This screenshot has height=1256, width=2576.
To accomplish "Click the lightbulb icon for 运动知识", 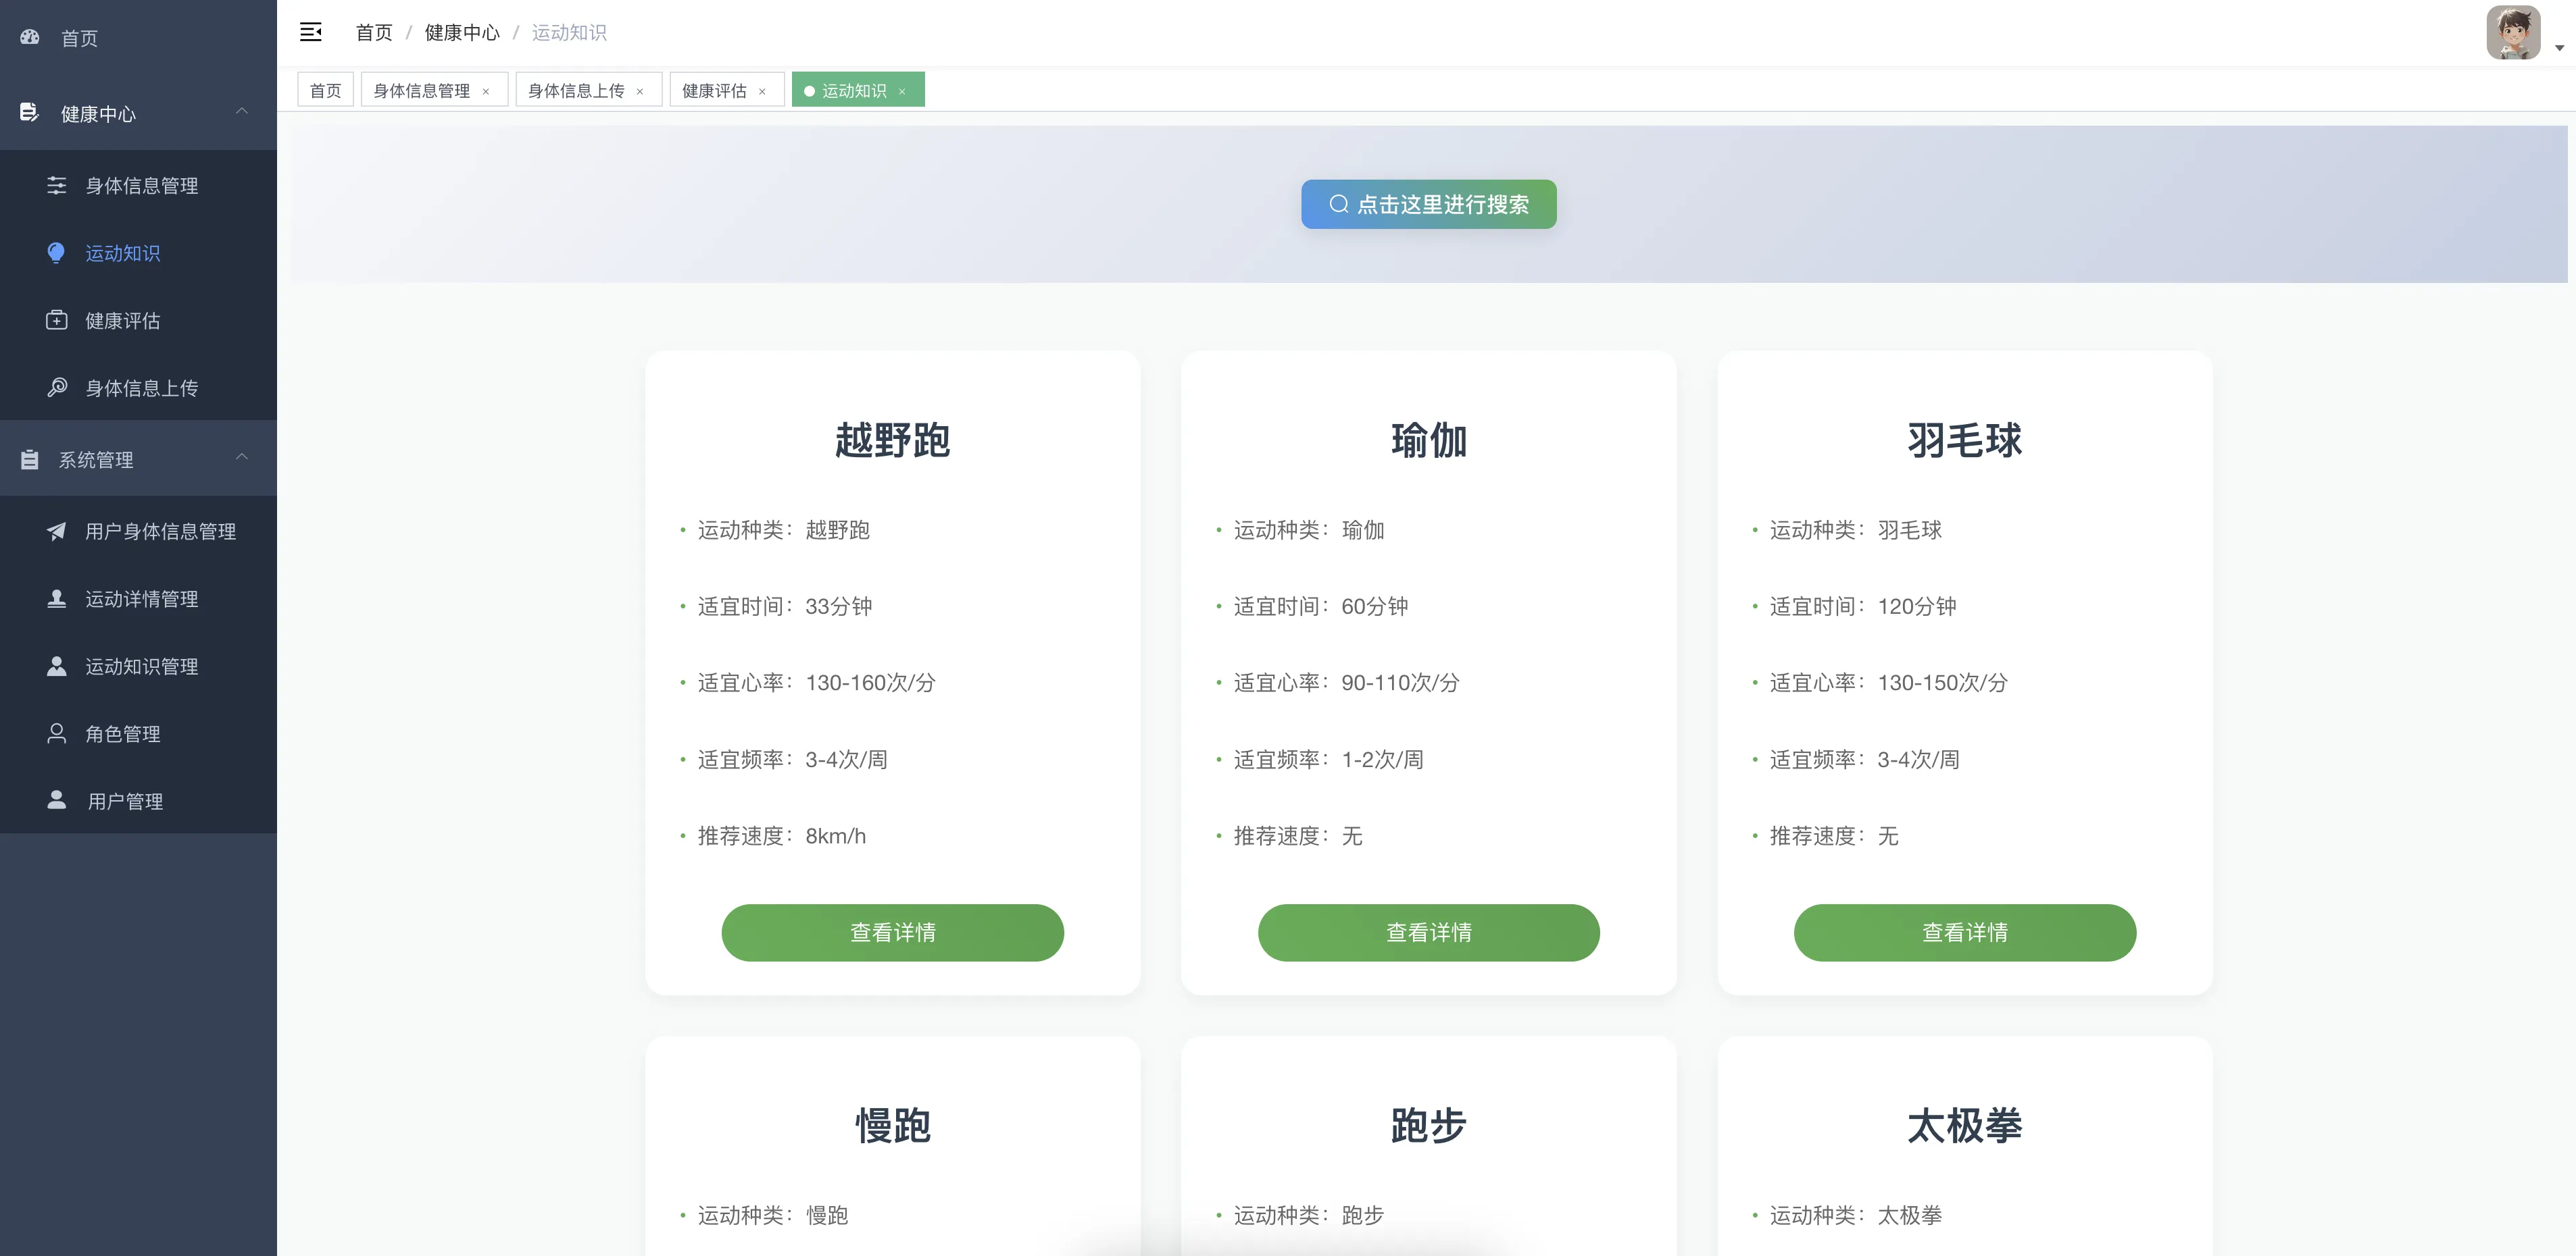I will tap(56, 253).
